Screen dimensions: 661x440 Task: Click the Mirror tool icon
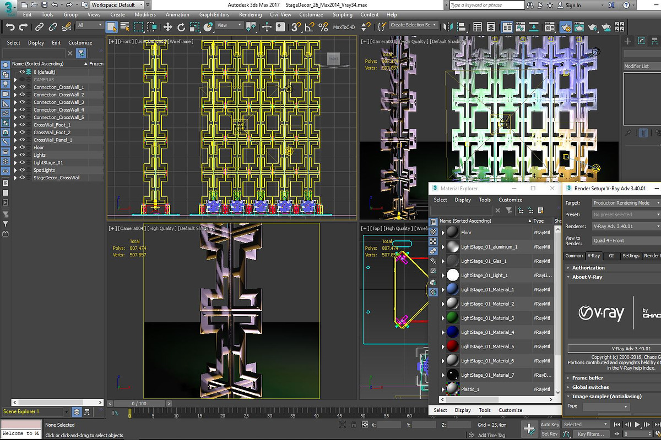[448, 26]
